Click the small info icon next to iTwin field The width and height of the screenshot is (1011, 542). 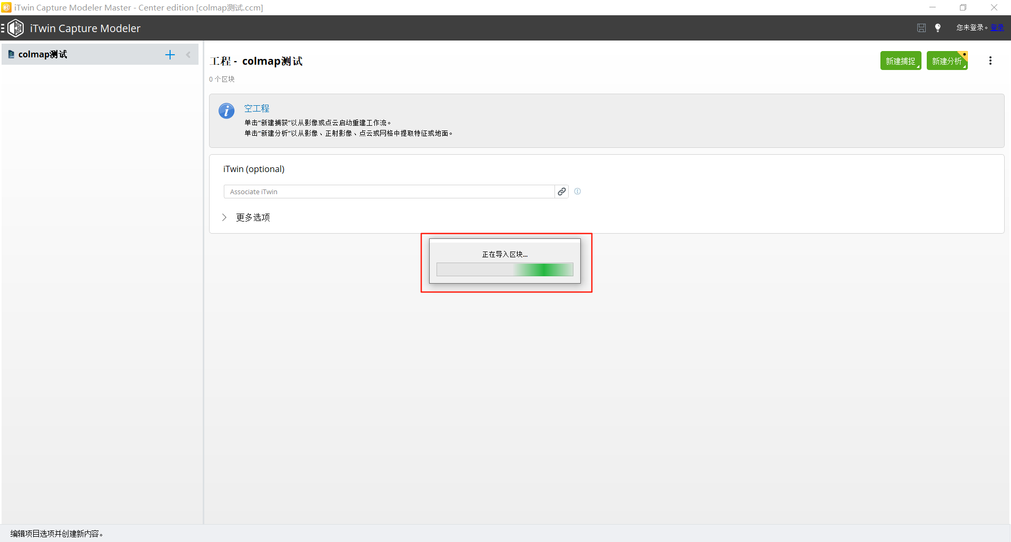tap(578, 192)
